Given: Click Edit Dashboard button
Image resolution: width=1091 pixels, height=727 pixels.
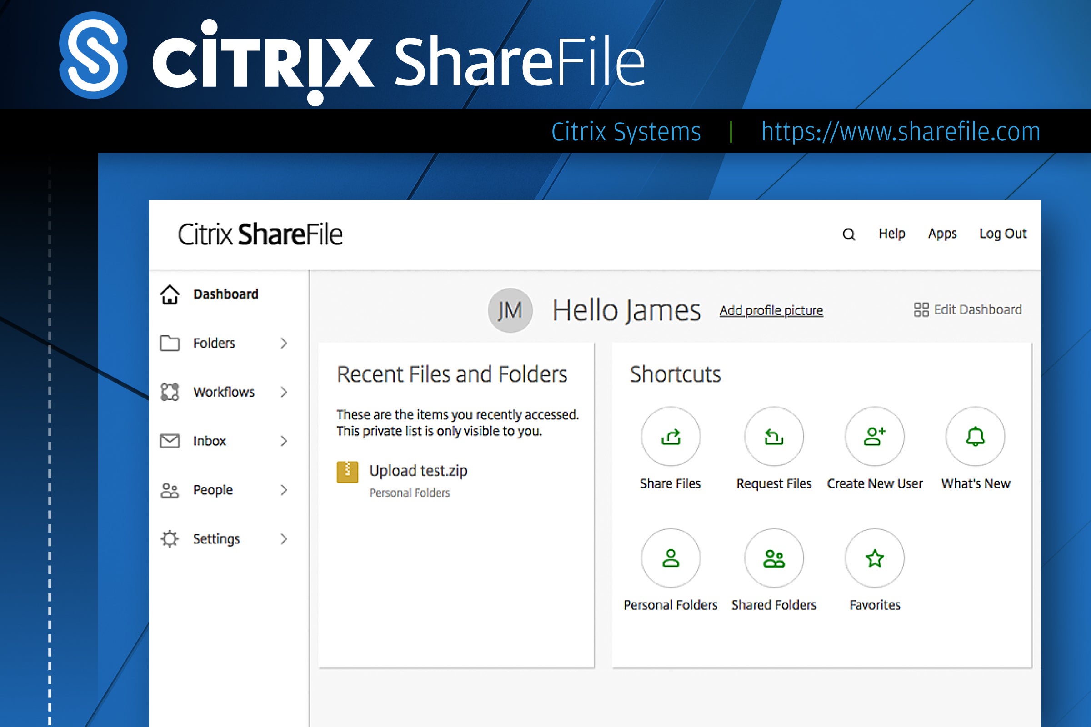Looking at the screenshot, I should click(967, 310).
